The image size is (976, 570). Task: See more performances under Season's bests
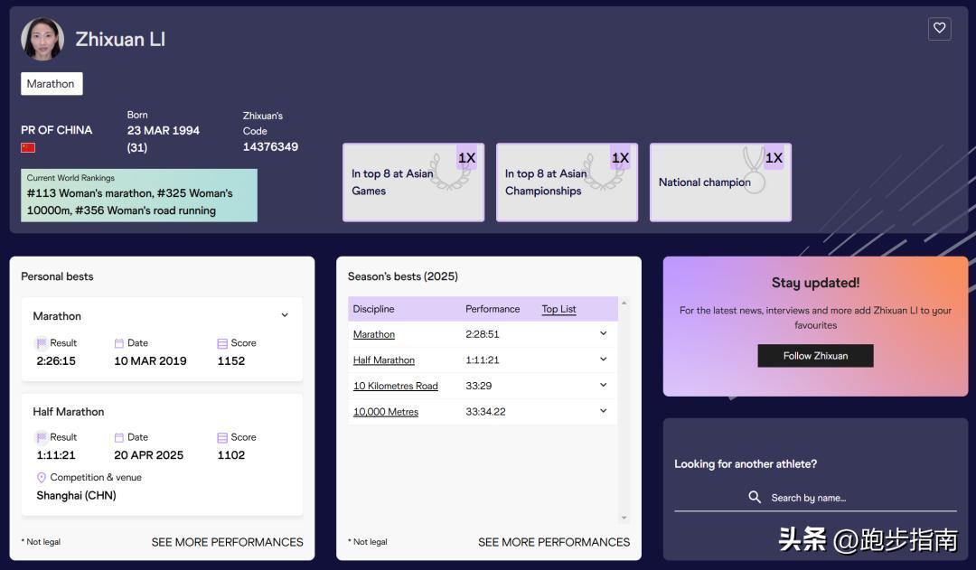coord(554,542)
